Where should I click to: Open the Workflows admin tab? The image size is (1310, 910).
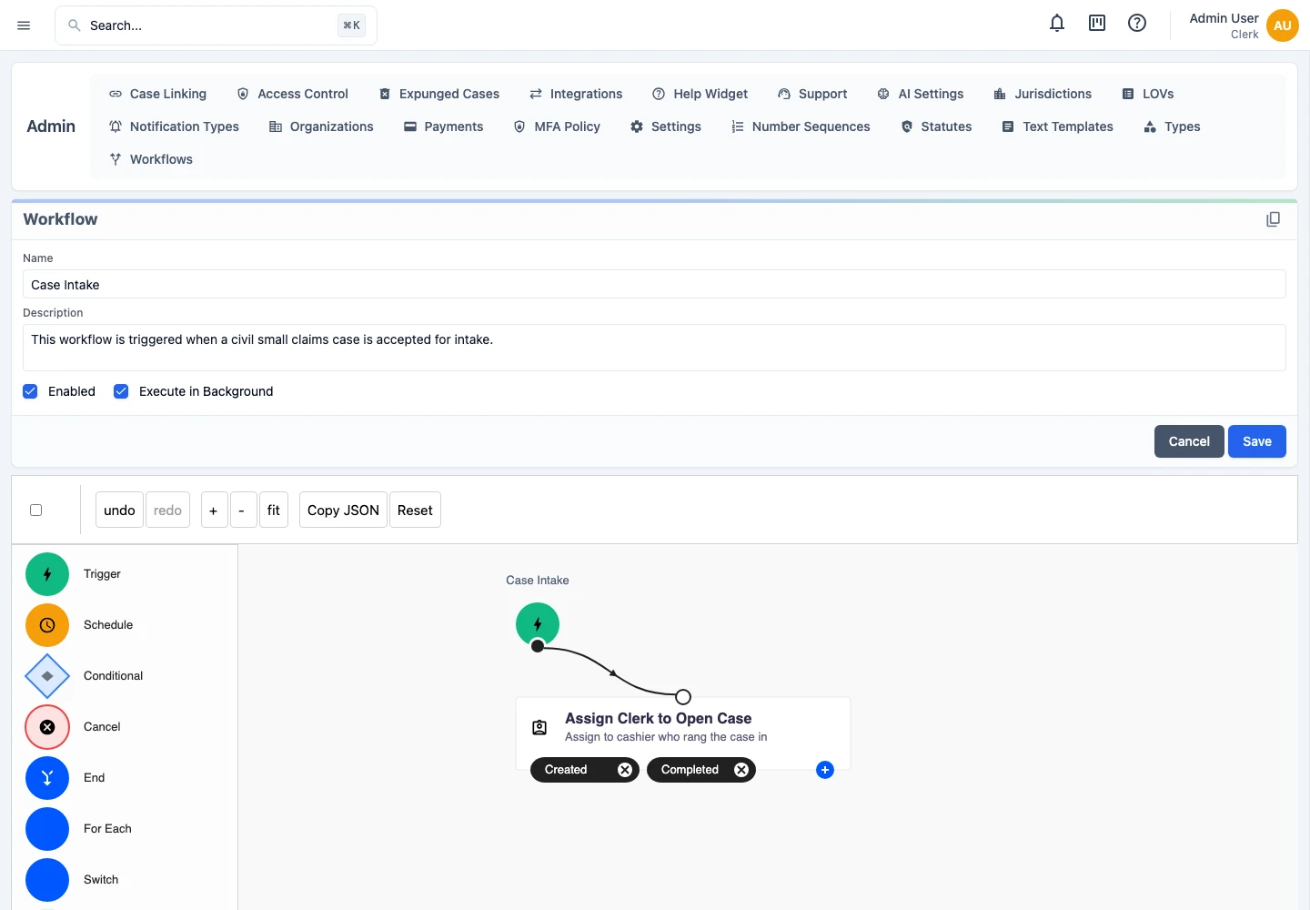click(151, 159)
